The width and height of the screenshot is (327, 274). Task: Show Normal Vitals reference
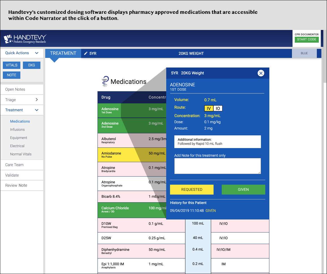tap(21, 154)
